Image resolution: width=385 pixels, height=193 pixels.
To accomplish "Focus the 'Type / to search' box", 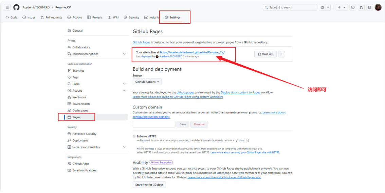I will [290, 7].
